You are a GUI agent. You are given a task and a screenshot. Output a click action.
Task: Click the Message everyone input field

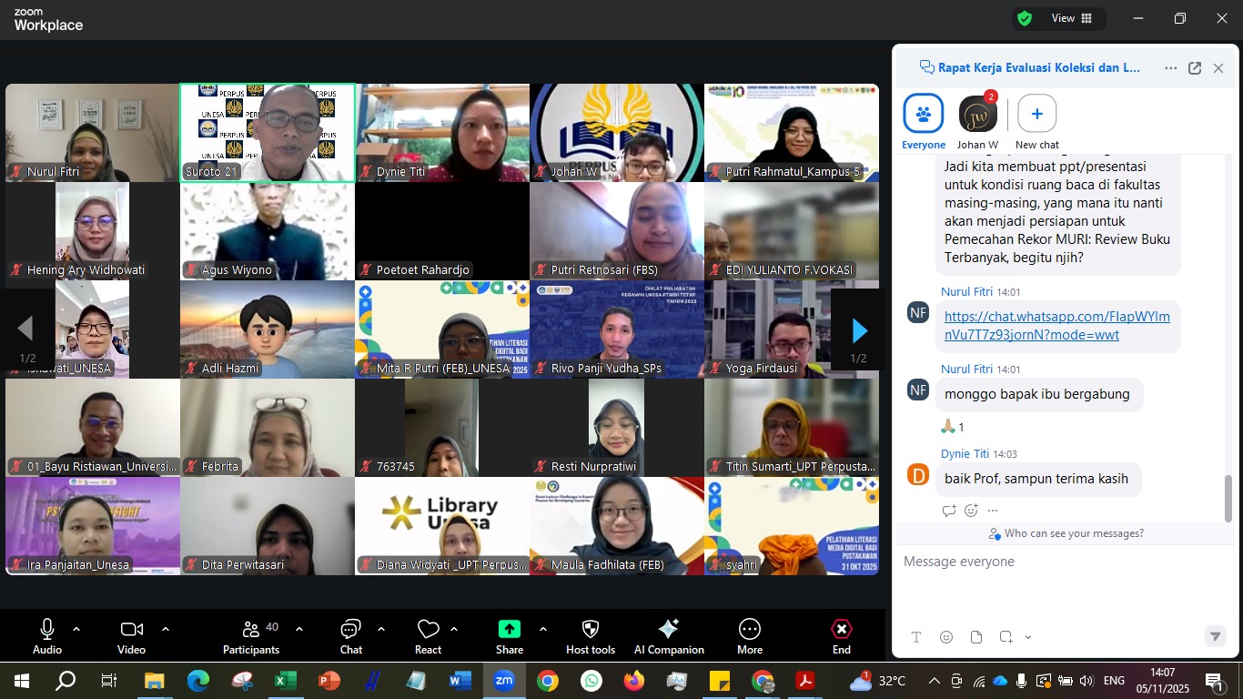tap(1056, 562)
